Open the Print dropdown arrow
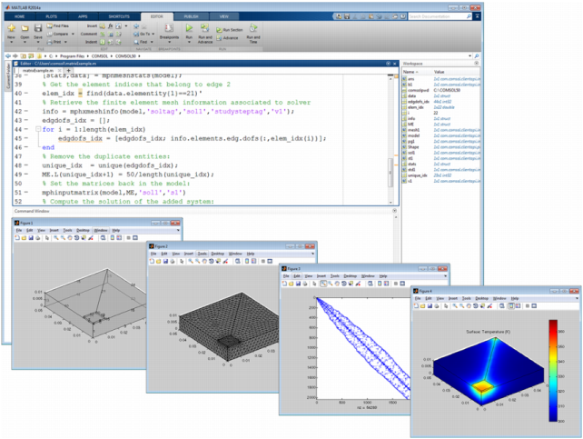 (65, 42)
